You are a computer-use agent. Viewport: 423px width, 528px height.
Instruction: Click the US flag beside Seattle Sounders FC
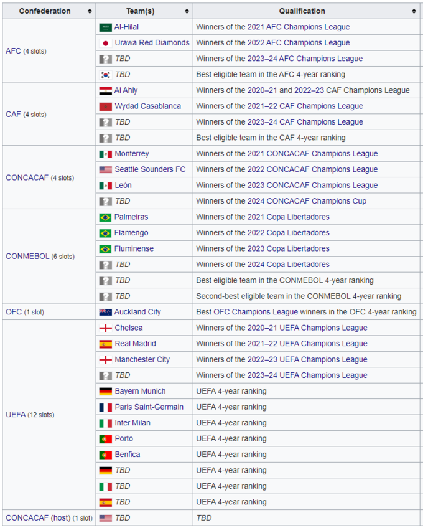(105, 169)
